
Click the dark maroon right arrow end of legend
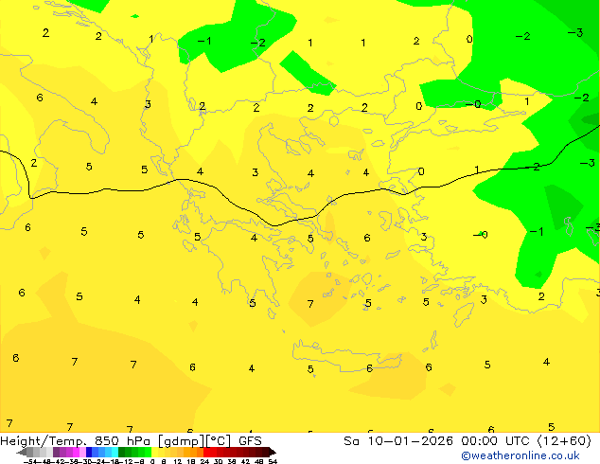[x=273, y=452]
